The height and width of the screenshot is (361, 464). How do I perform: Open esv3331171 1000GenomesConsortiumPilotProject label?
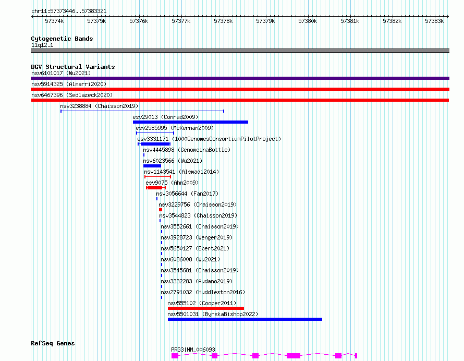tap(209, 139)
